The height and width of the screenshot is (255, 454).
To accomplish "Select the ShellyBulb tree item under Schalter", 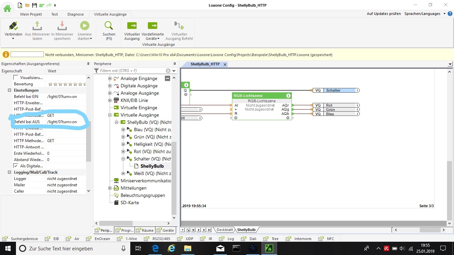I will click(x=152, y=166).
